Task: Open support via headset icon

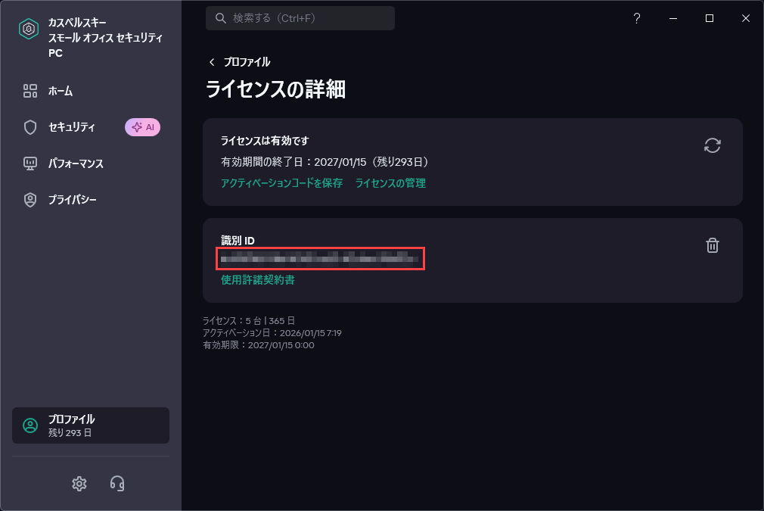Action: point(117,484)
